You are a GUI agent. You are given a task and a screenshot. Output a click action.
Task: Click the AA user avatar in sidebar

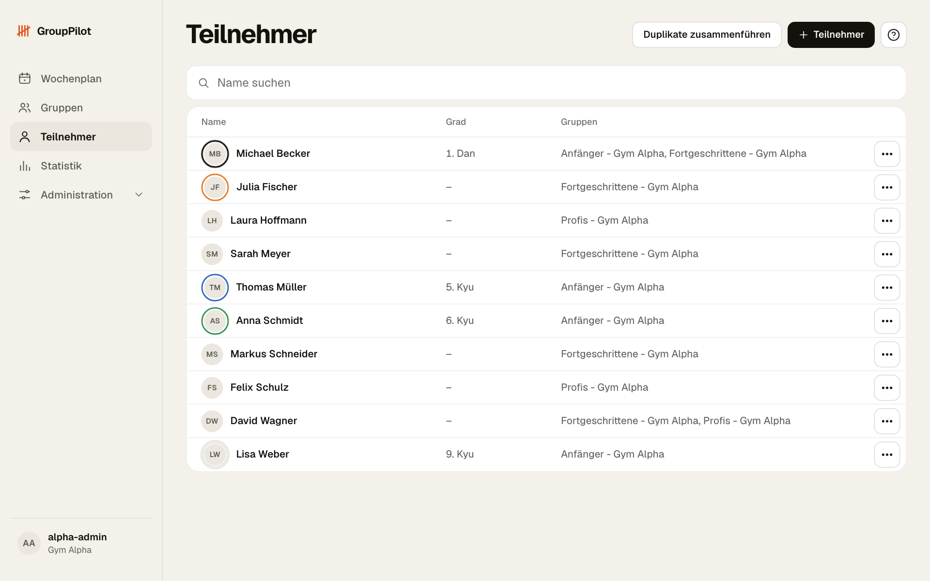tap(29, 543)
